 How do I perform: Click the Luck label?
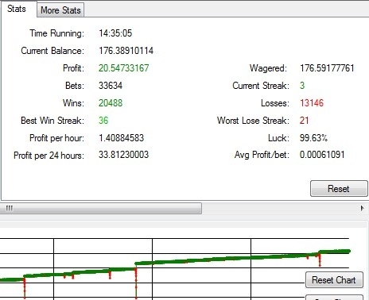[x=278, y=138]
